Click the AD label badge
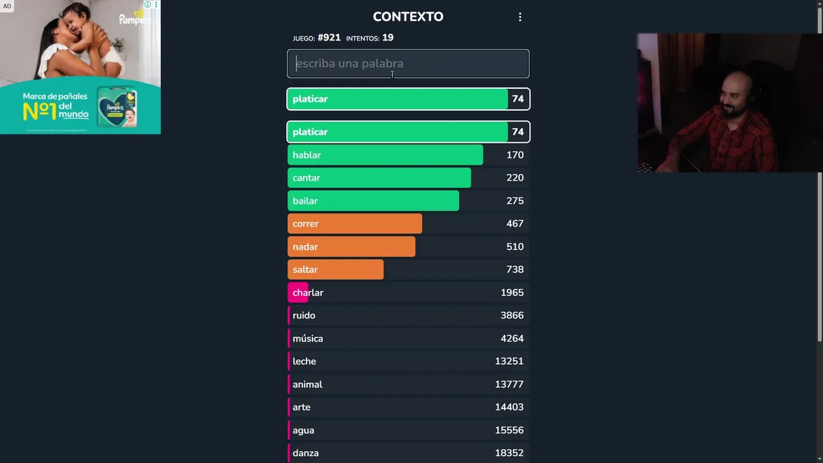Image resolution: width=823 pixels, height=463 pixels. click(x=7, y=6)
